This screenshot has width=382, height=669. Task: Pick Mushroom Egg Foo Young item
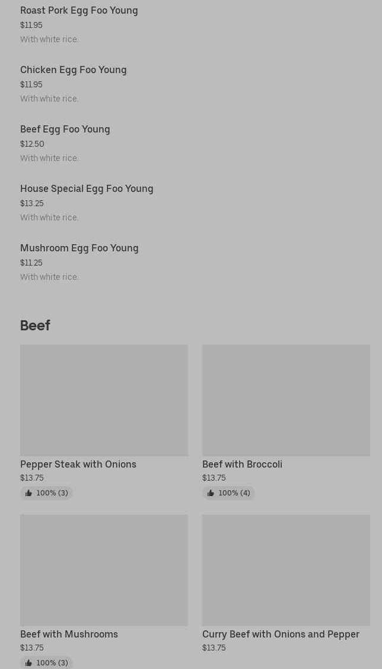[79, 248]
